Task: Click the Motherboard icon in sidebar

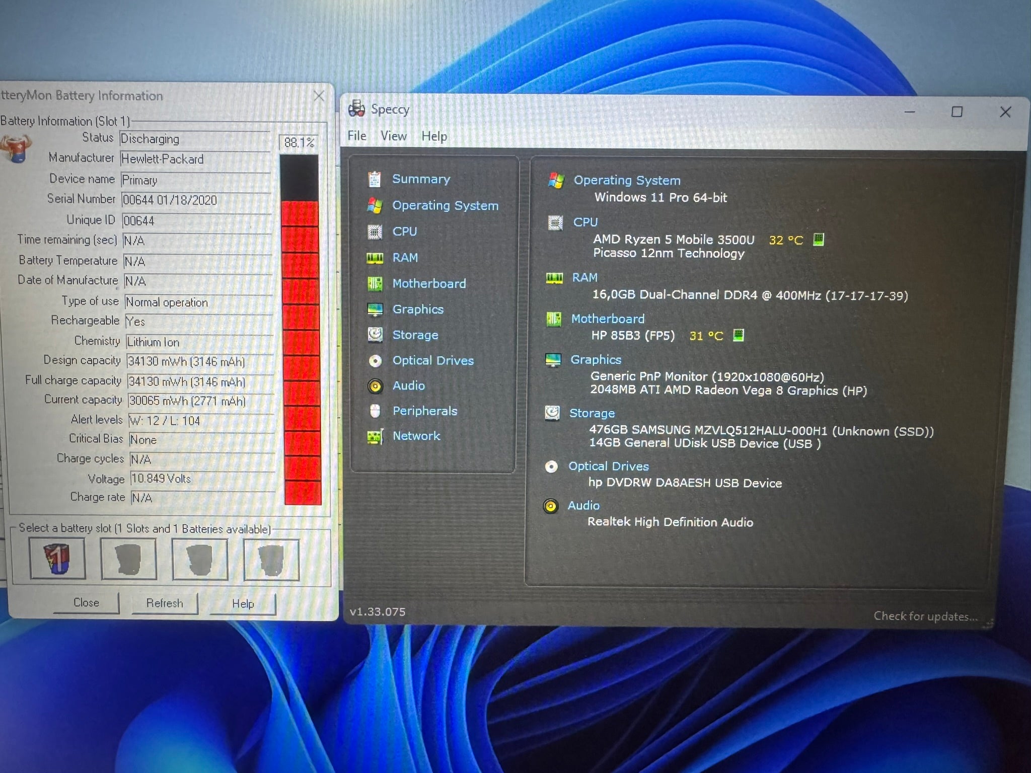Action: click(375, 283)
